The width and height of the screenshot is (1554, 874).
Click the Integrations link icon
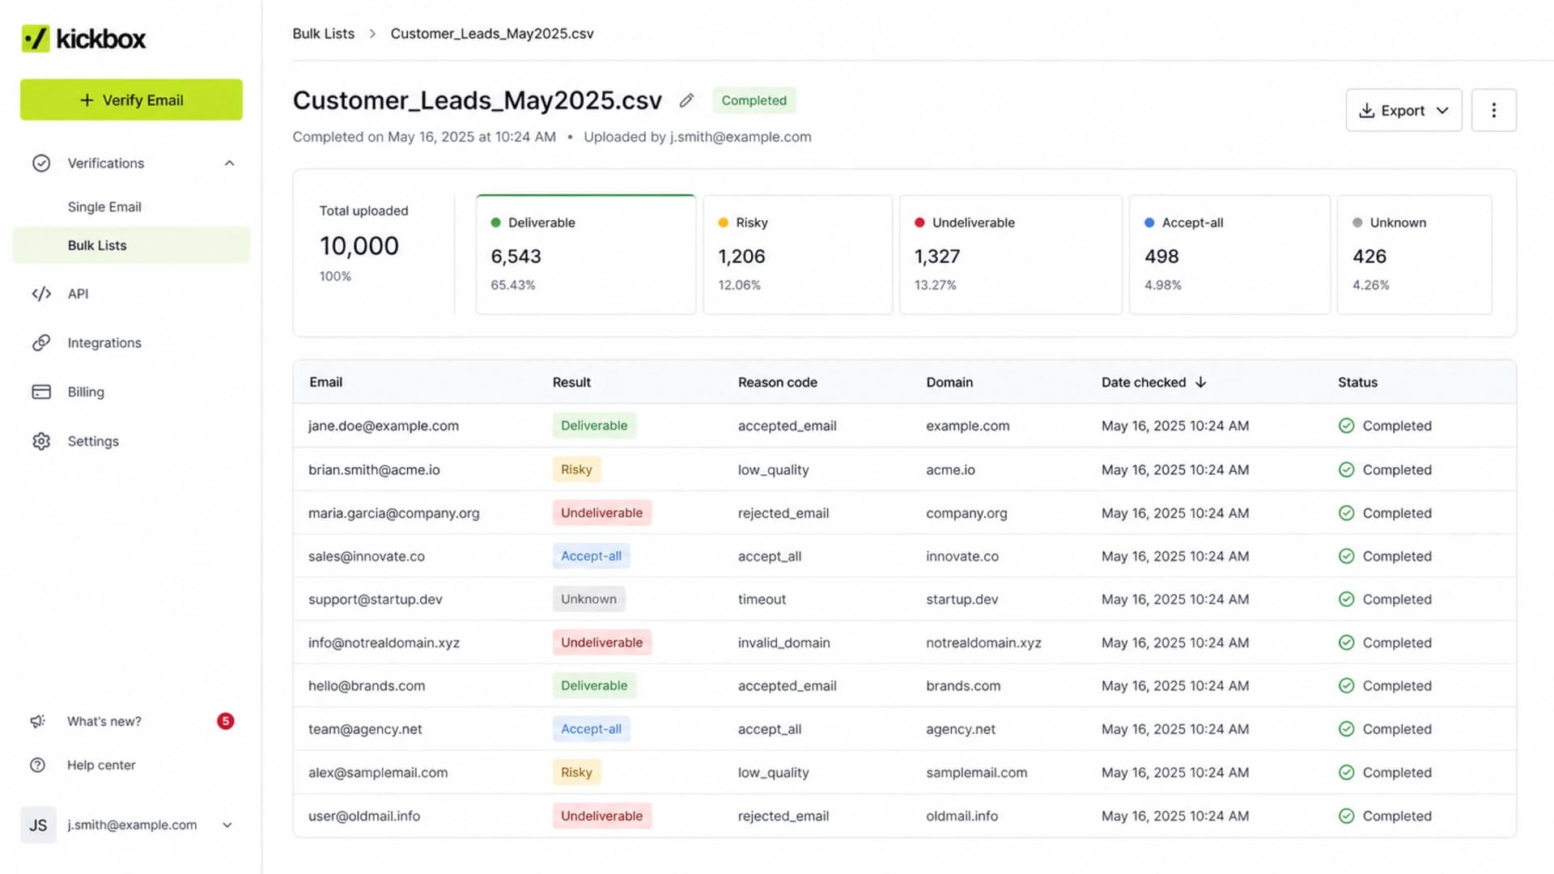pos(41,343)
